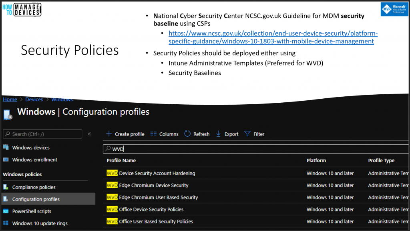Click the magnifier icon in profile search box

point(108,149)
